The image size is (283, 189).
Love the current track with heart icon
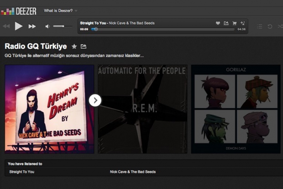pyautogui.click(x=218, y=23)
